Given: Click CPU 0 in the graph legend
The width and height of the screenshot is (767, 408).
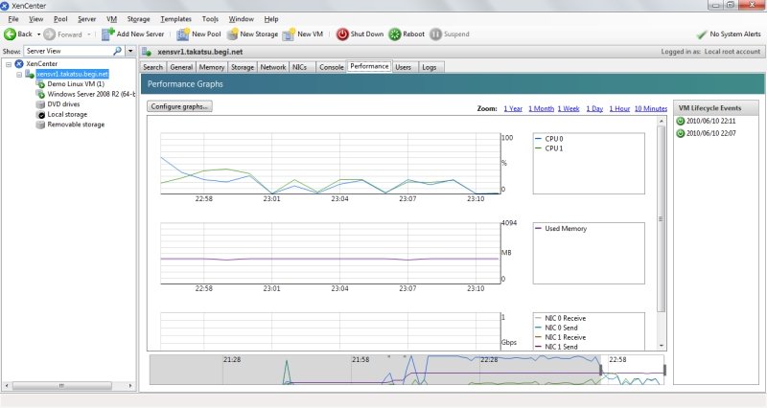Looking at the screenshot, I should tap(554, 139).
